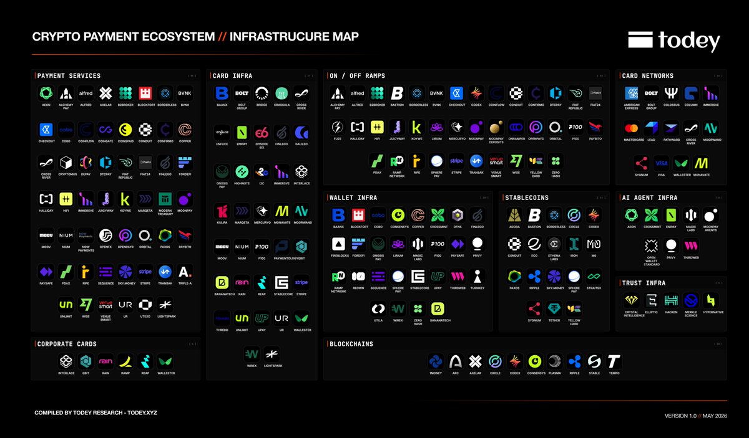749x438 pixels.
Task: Select the Onramper icon in On/Off Ramps
Action: 516,127
